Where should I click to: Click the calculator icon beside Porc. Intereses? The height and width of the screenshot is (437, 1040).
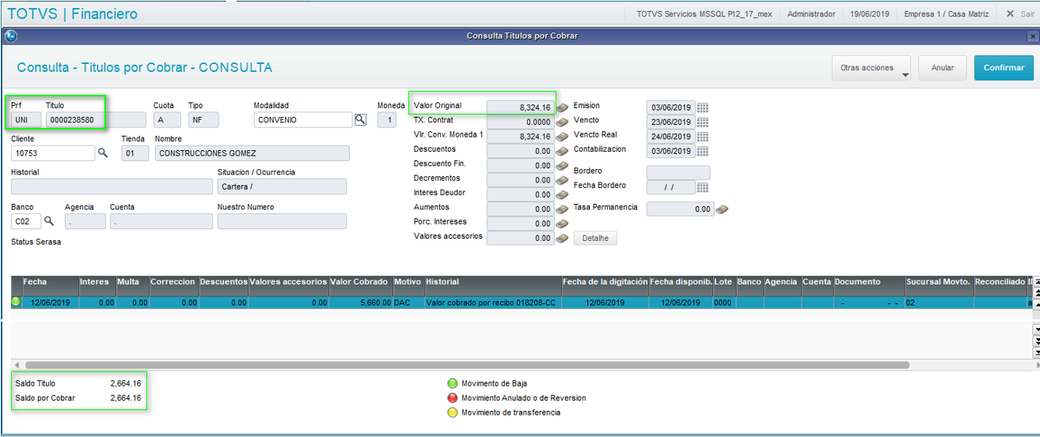click(x=562, y=224)
